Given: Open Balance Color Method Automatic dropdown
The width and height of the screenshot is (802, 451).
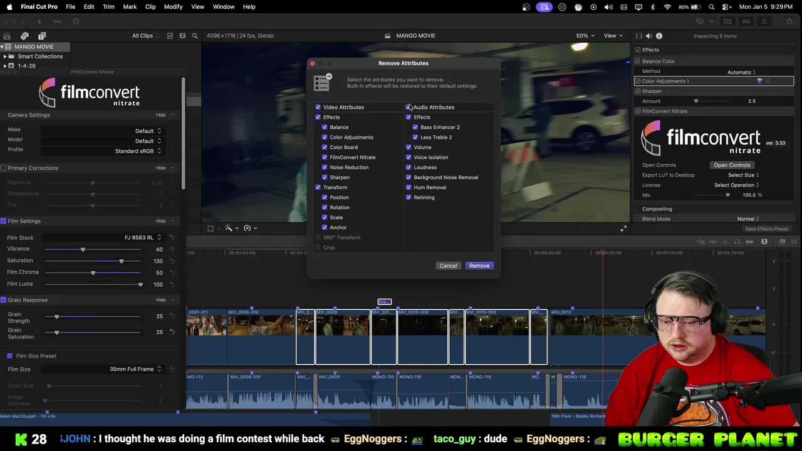Looking at the screenshot, I should (x=741, y=72).
